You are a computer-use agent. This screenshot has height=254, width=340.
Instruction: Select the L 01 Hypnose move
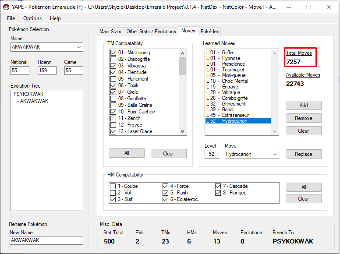(238, 58)
